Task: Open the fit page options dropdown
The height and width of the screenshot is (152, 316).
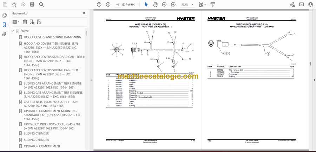Action: click(202, 5)
